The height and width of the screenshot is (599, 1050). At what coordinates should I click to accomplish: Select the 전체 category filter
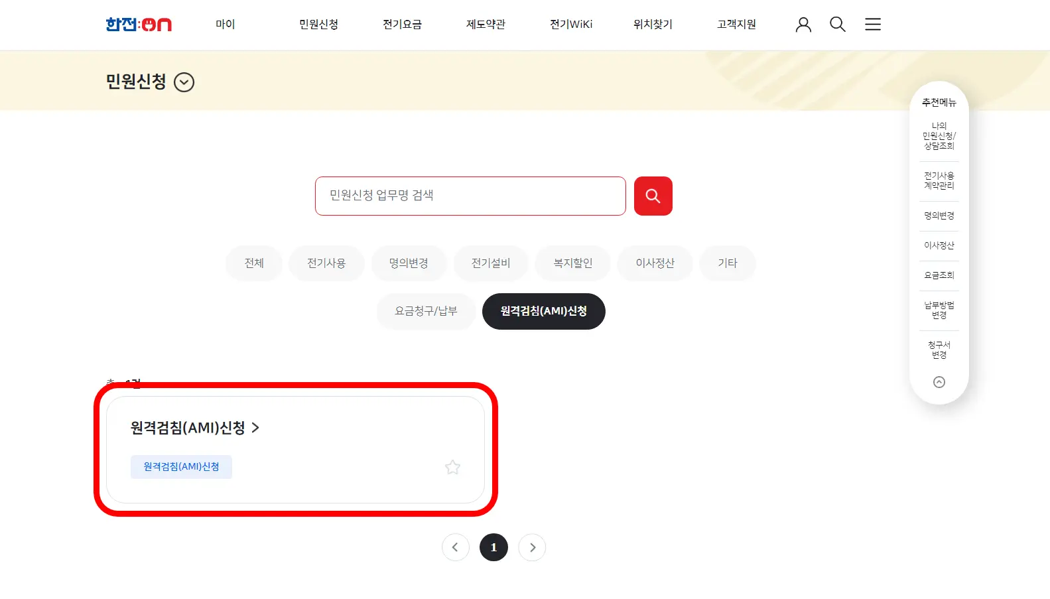point(254,263)
